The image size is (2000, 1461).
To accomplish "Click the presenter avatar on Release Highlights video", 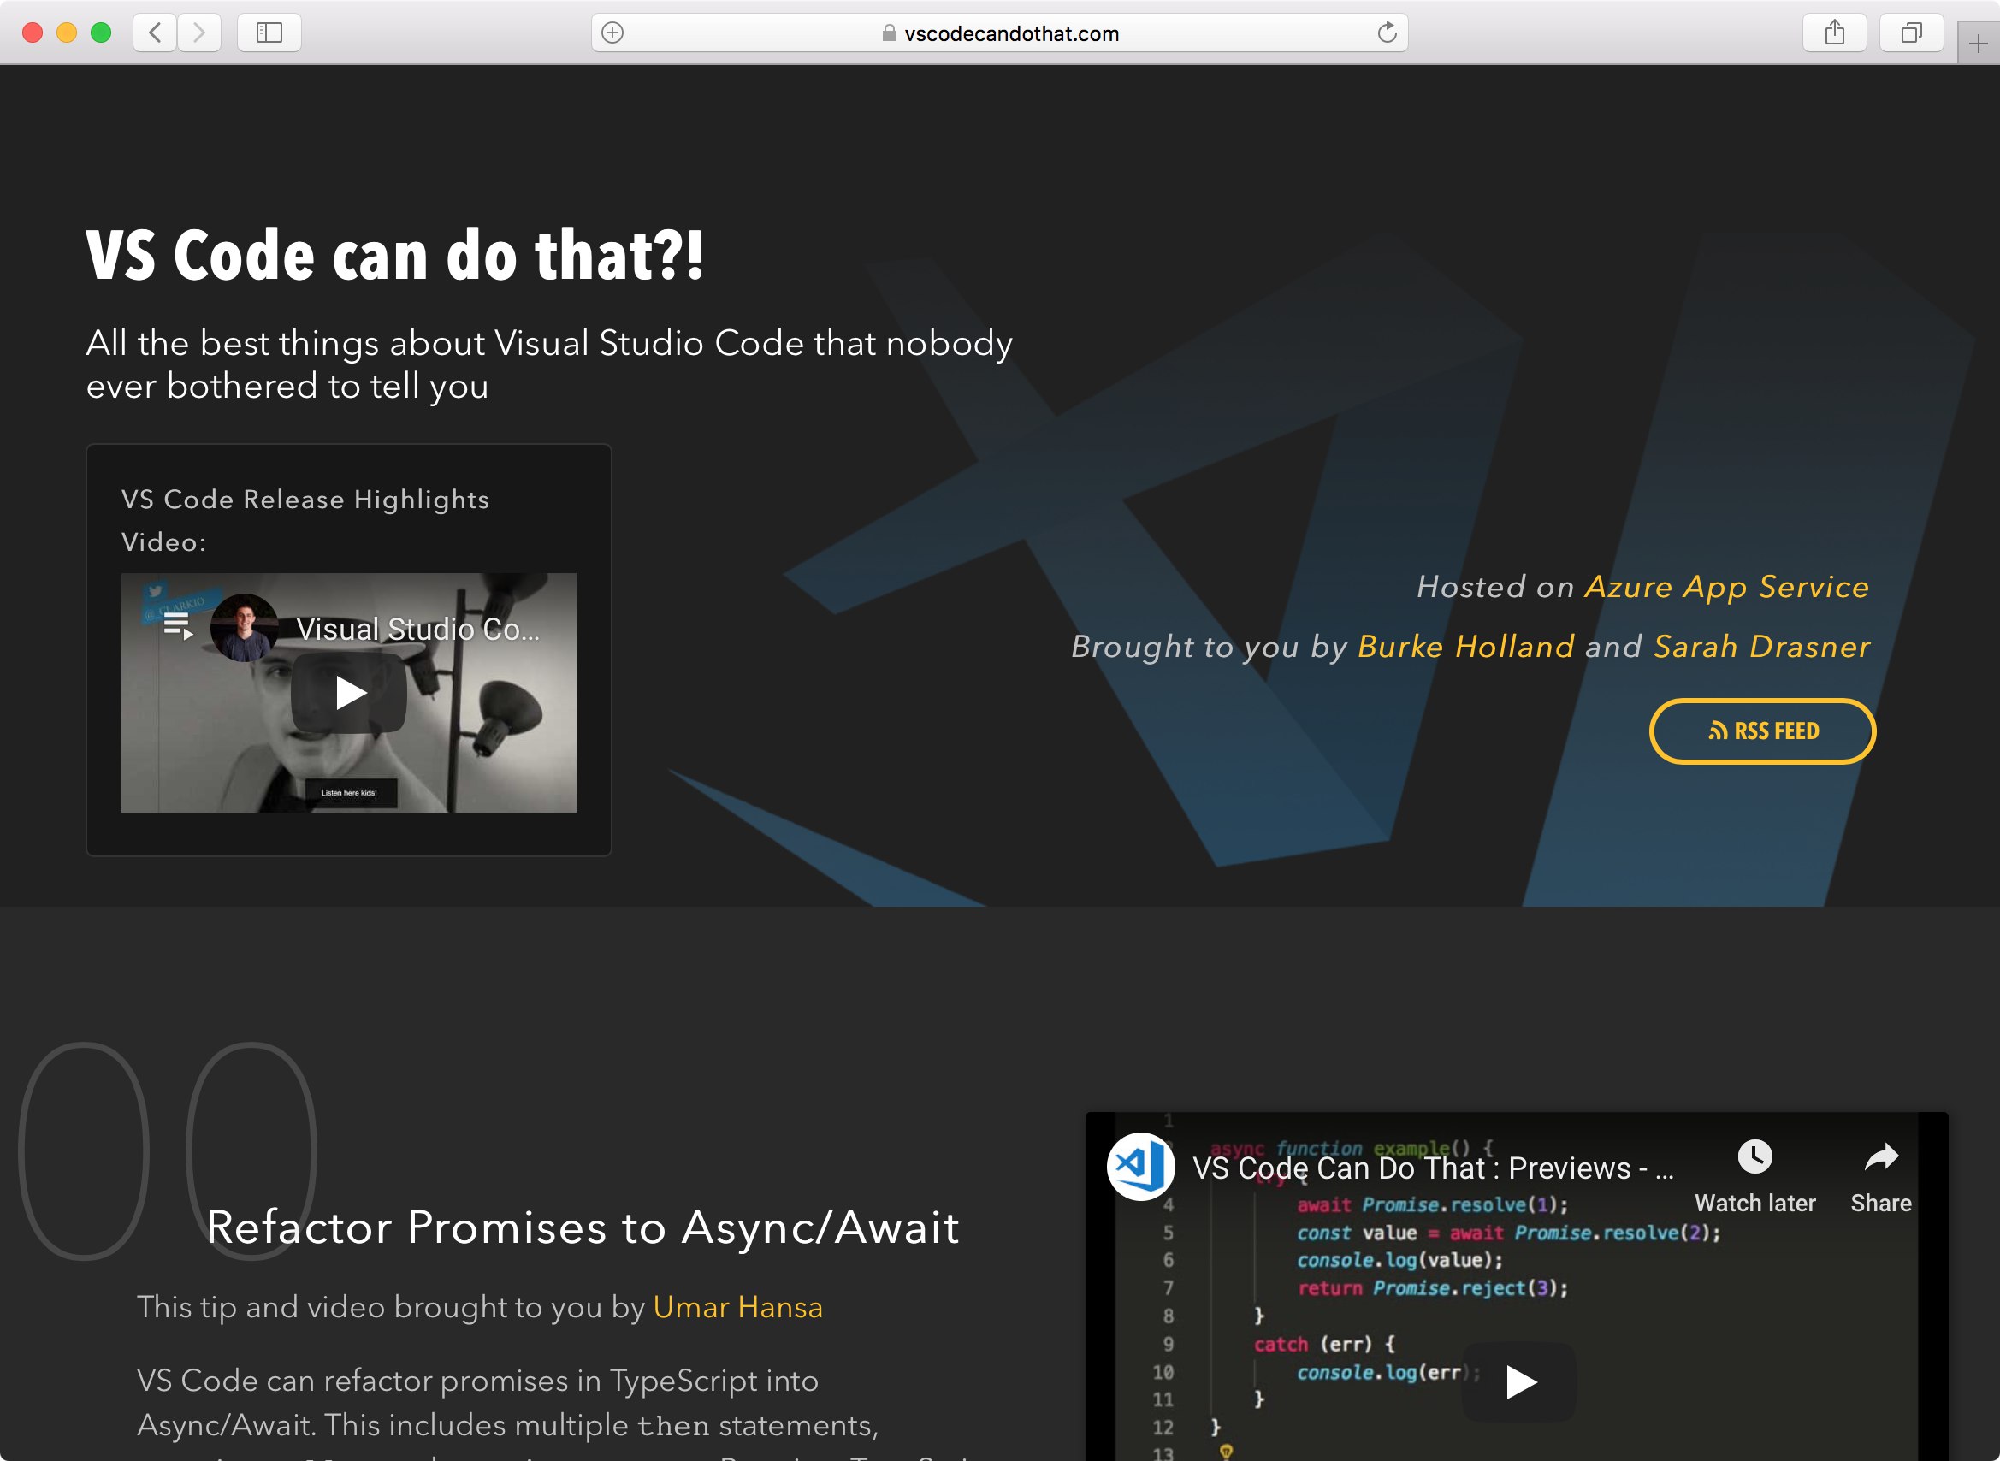I will pos(244,628).
